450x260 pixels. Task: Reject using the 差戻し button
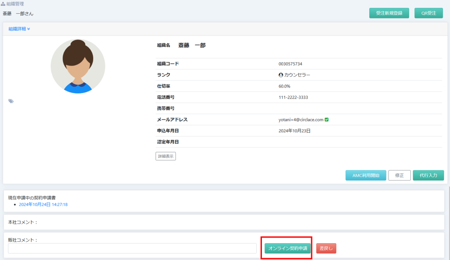326,248
